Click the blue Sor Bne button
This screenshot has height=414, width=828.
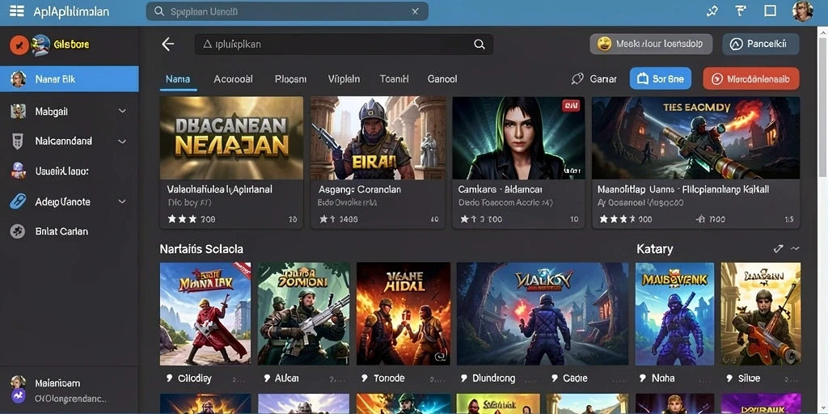point(661,79)
